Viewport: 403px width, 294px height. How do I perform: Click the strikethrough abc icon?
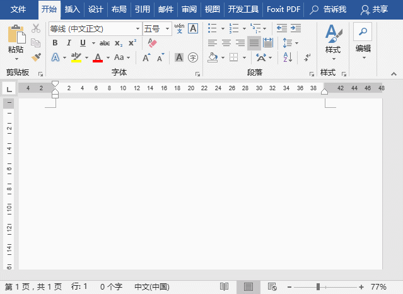[104, 42]
